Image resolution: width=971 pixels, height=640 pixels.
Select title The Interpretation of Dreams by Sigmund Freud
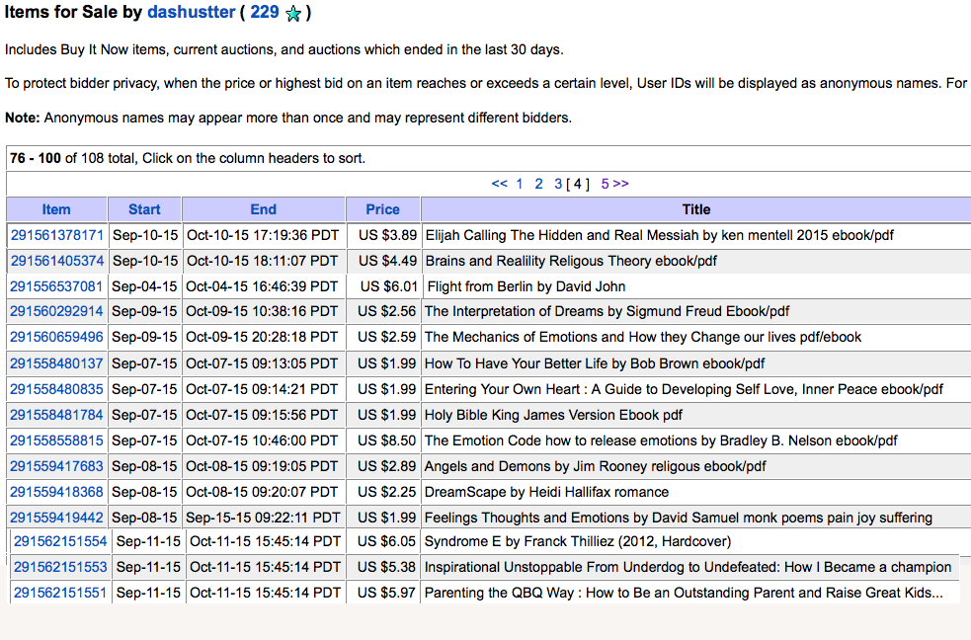(607, 311)
